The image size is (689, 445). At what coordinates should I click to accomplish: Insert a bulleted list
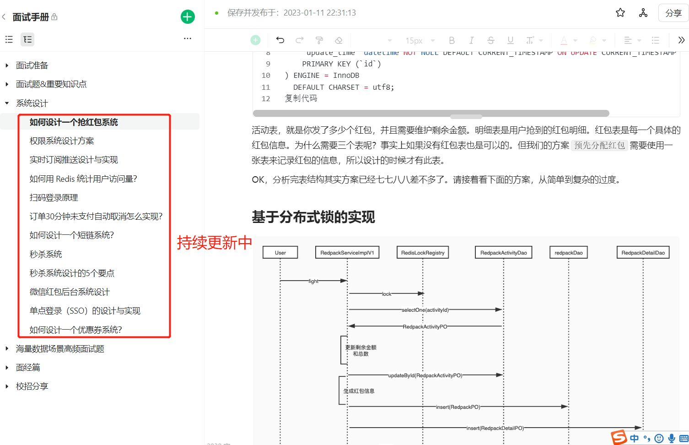pos(656,40)
